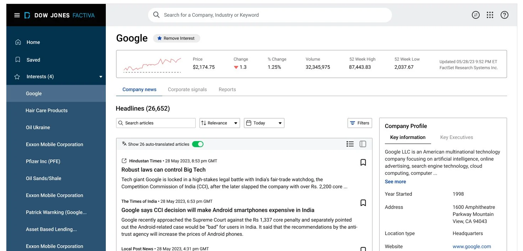Open the Today date dropdown
The height and width of the screenshot is (251, 523).
(x=264, y=123)
